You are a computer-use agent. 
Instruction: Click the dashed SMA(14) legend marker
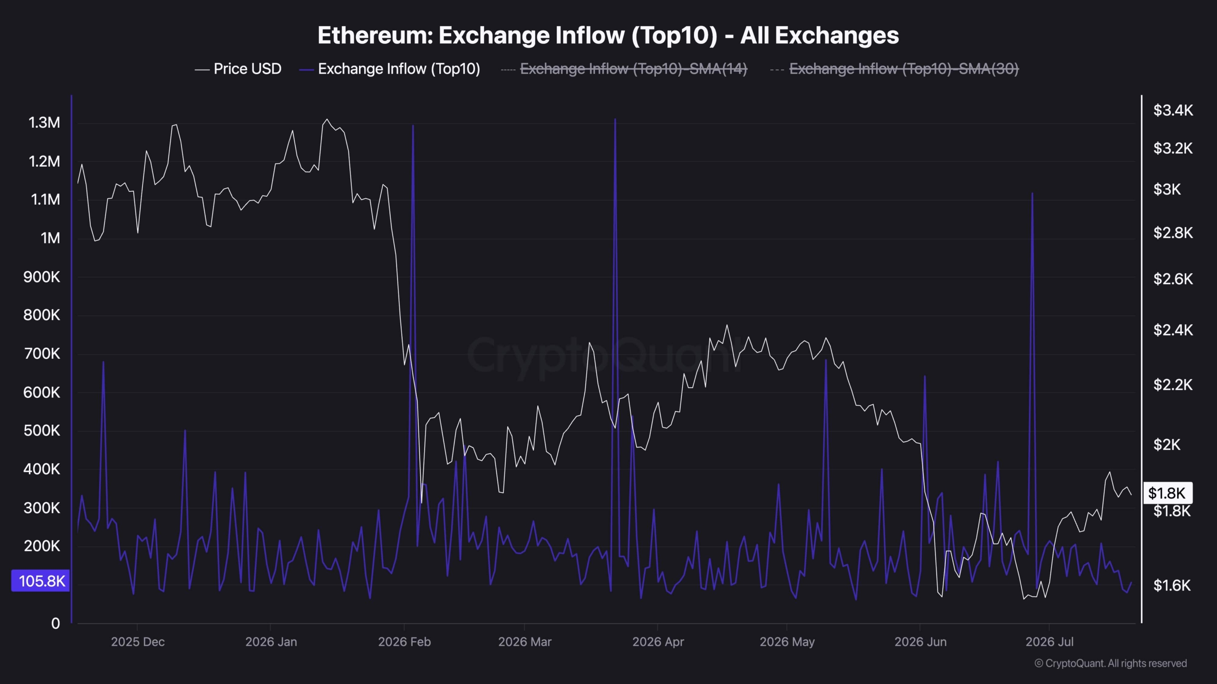(508, 70)
